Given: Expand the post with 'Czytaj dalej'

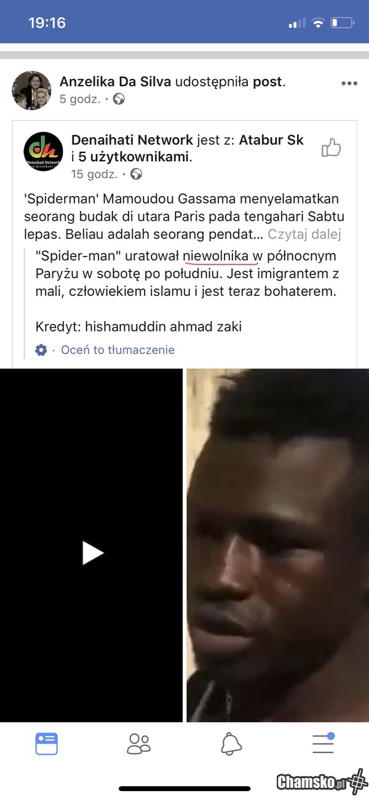Looking at the screenshot, I should coord(304,234).
